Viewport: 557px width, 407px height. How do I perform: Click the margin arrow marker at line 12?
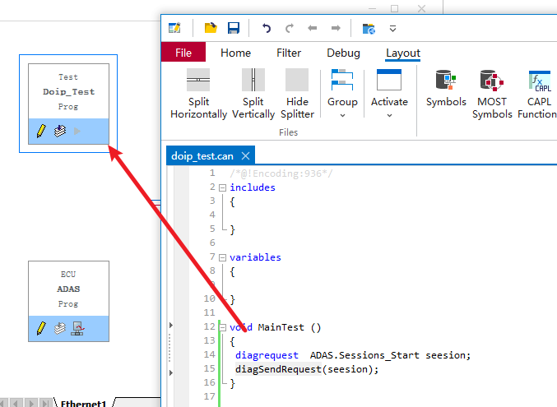coord(171,325)
